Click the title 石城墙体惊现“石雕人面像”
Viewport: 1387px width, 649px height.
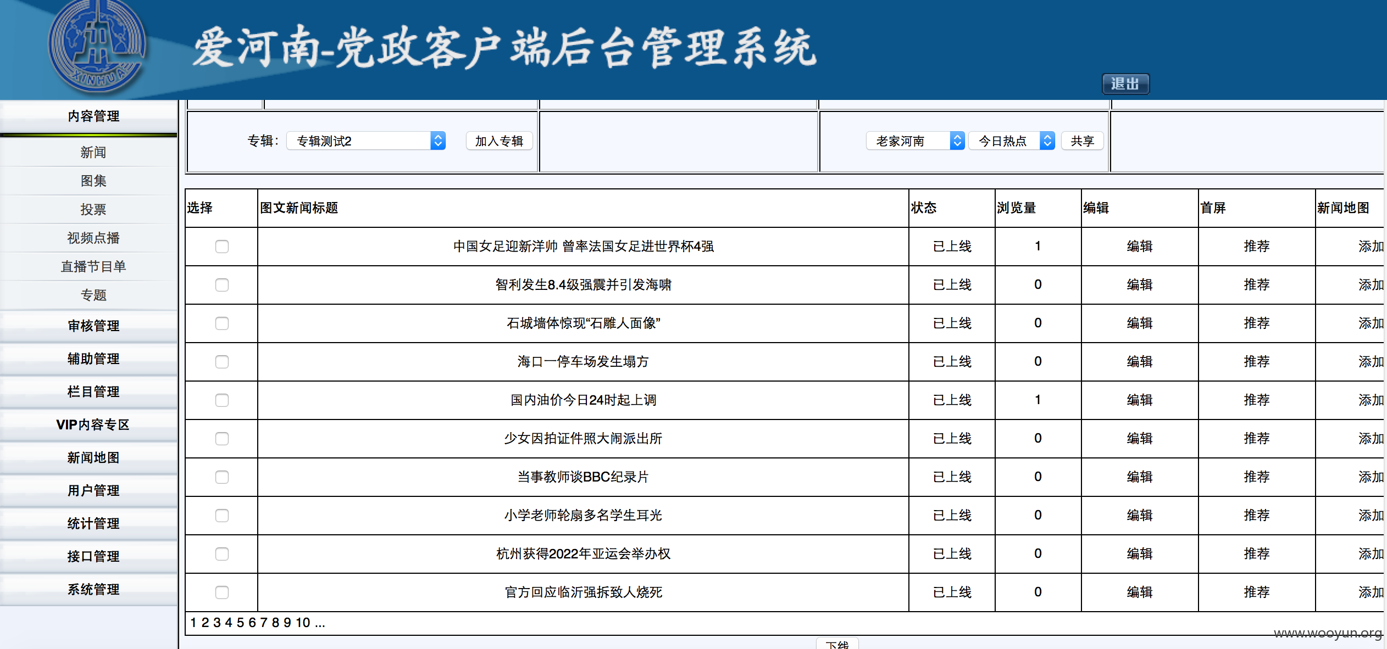583,323
